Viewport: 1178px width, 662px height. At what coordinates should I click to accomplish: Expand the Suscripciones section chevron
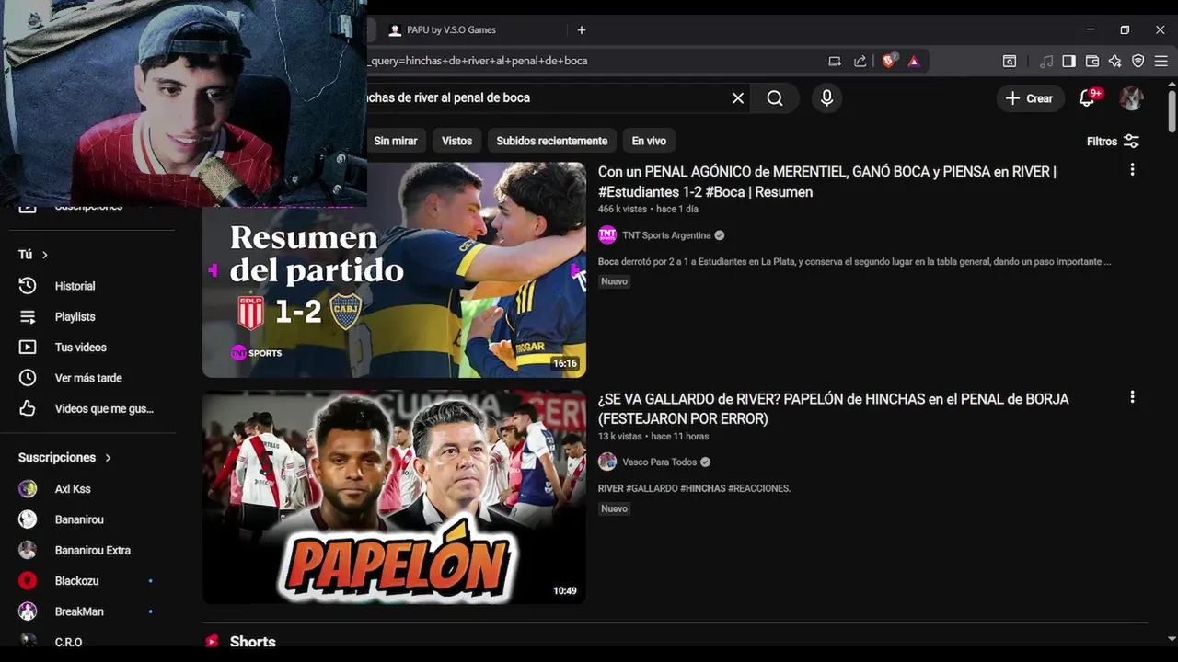(x=108, y=458)
